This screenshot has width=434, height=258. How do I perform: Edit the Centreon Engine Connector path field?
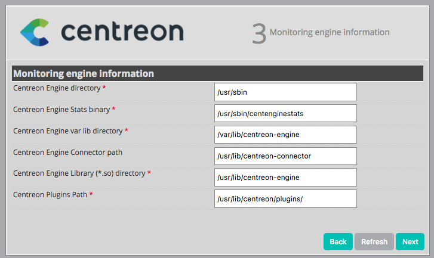click(285, 156)
